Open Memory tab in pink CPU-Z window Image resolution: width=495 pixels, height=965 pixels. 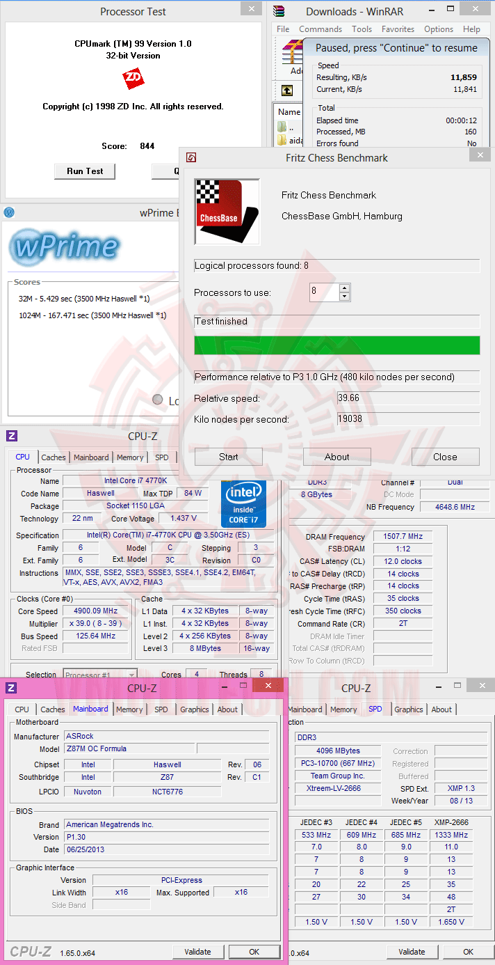[x=129, y=709]
